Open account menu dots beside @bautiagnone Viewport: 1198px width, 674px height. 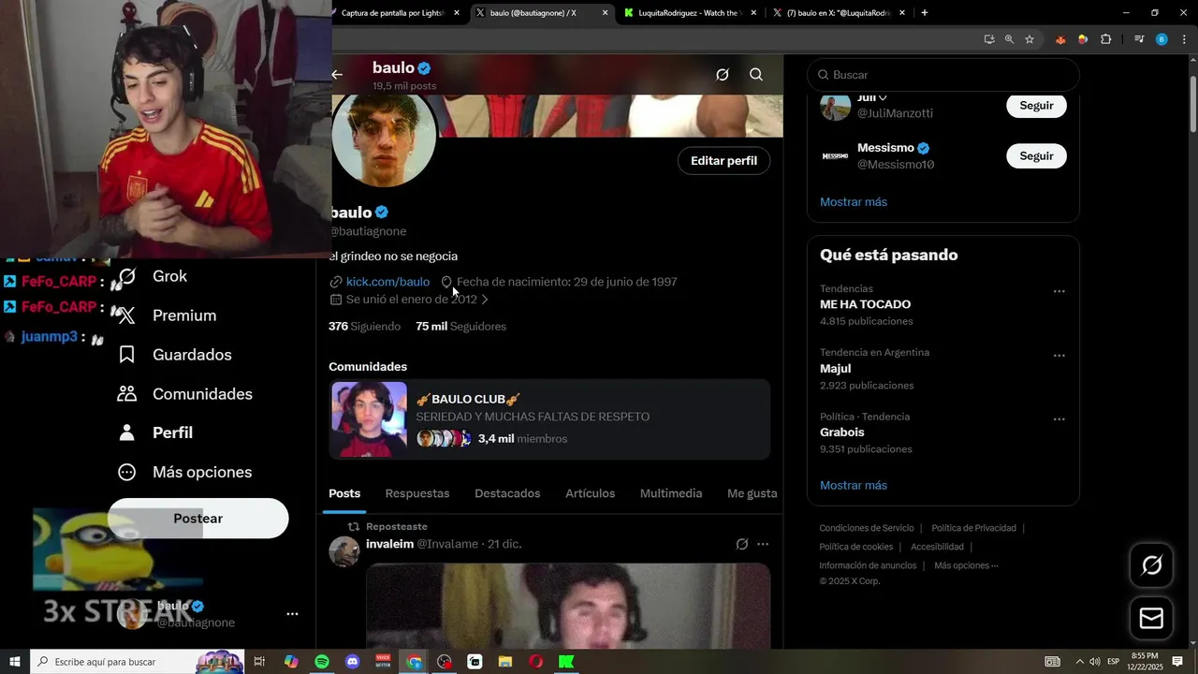click(292, 614)
